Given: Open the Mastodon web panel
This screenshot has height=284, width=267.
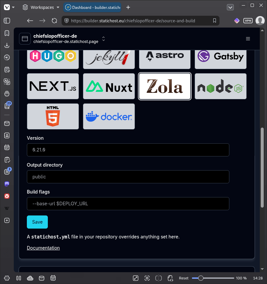Looking at the screenshot, I should coord(7,184).
